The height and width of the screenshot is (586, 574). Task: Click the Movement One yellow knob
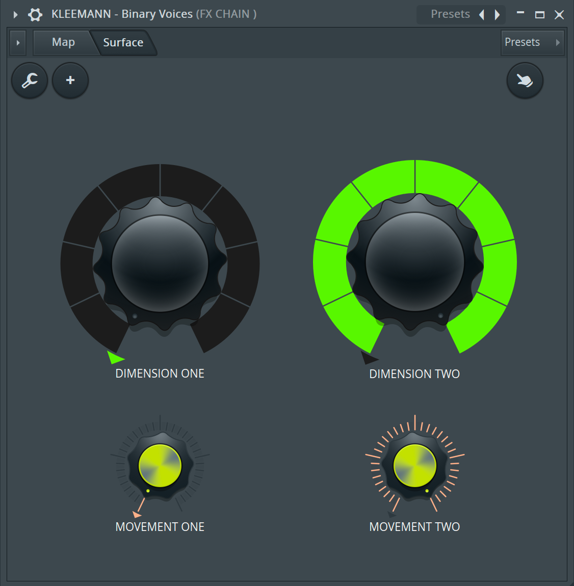point(160,466)
